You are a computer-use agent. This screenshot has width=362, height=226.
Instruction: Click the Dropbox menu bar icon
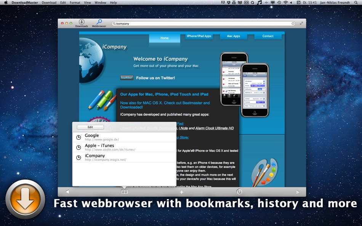229,3
